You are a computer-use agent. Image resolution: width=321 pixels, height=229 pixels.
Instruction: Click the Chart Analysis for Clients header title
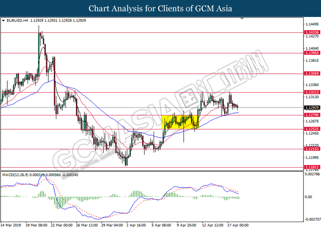coord(160,8)
